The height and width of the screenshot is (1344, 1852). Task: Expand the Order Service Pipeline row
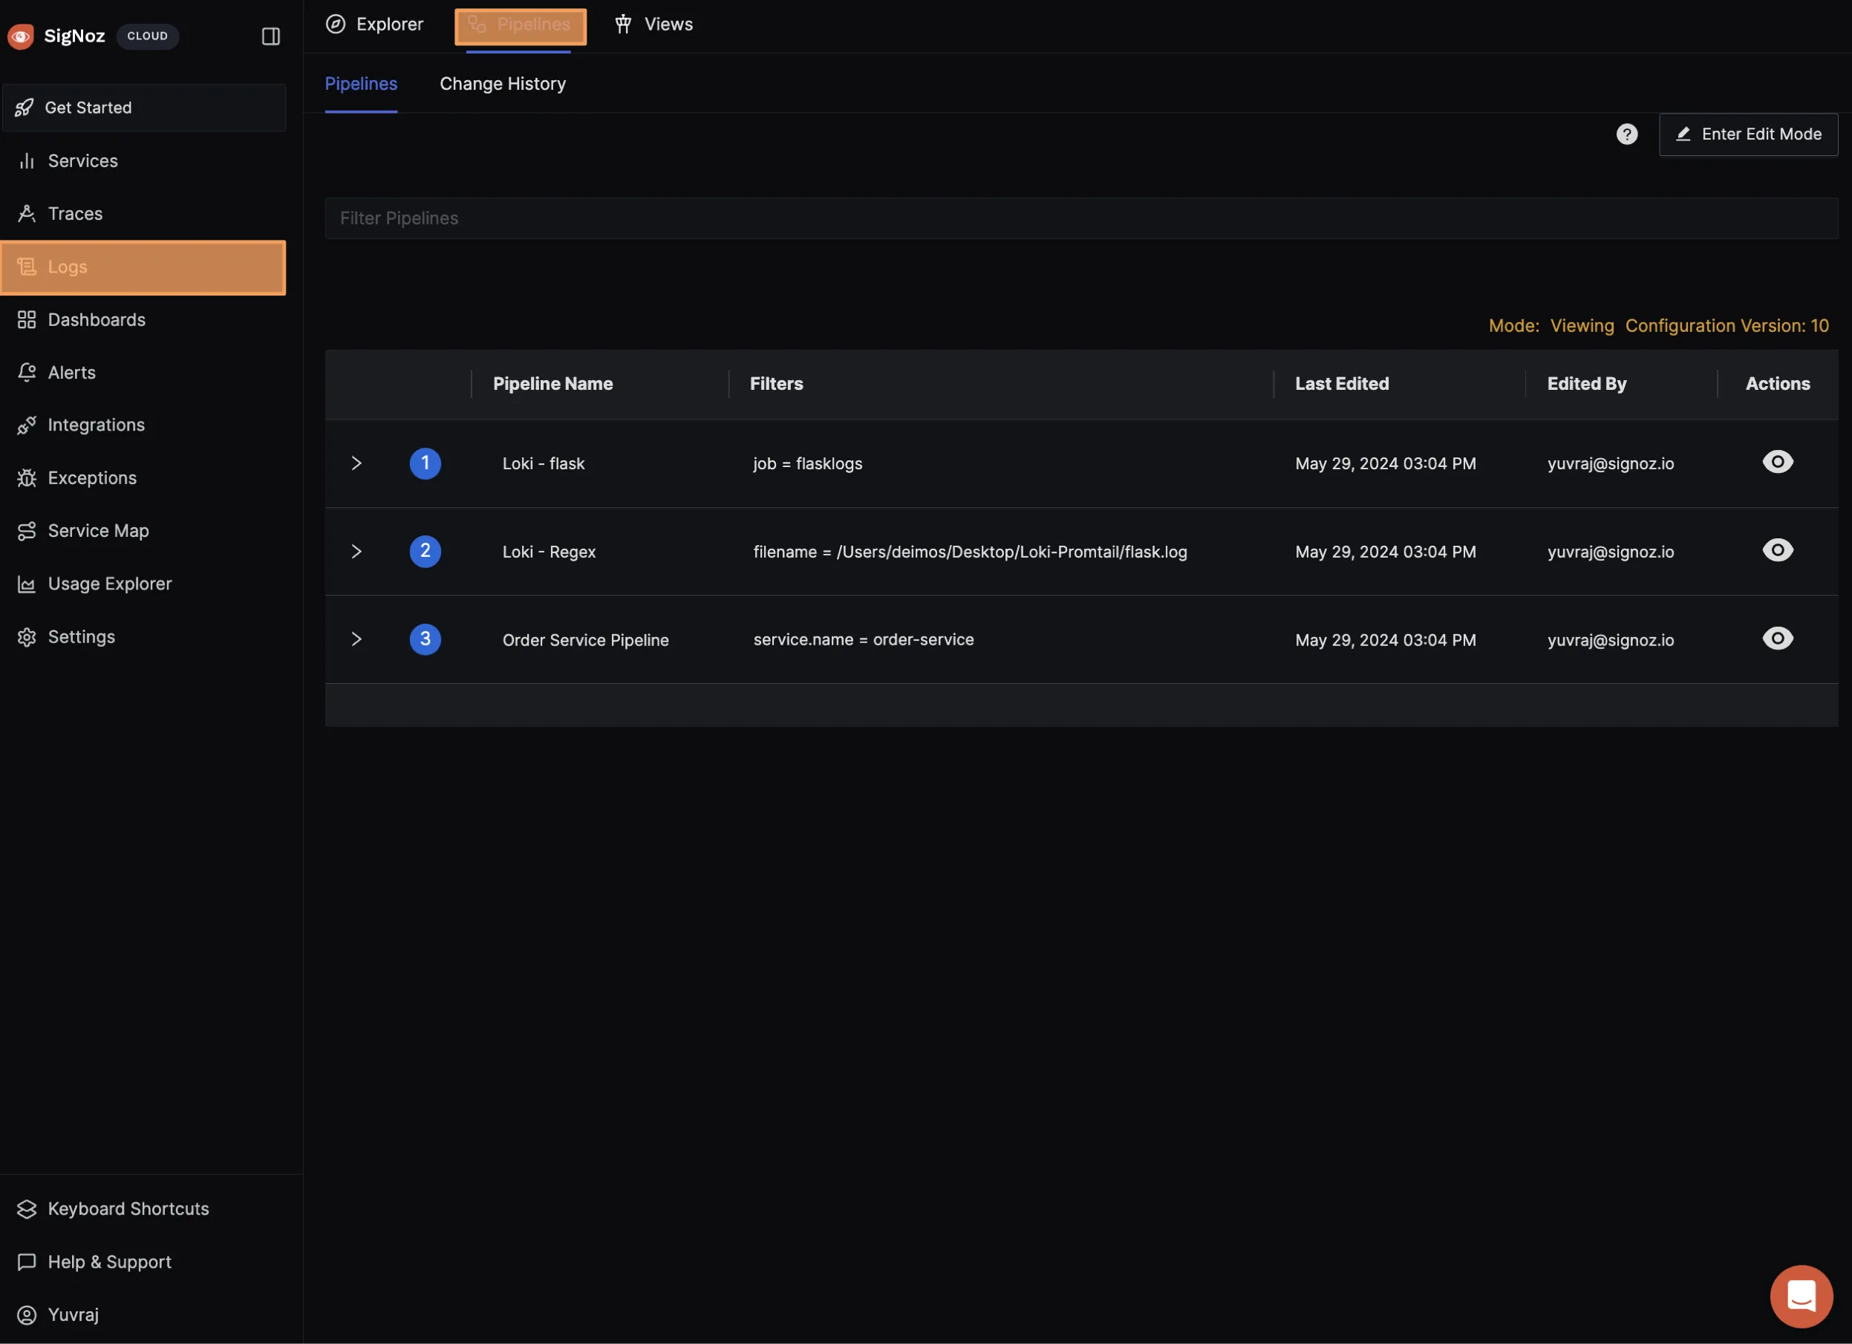356,639
